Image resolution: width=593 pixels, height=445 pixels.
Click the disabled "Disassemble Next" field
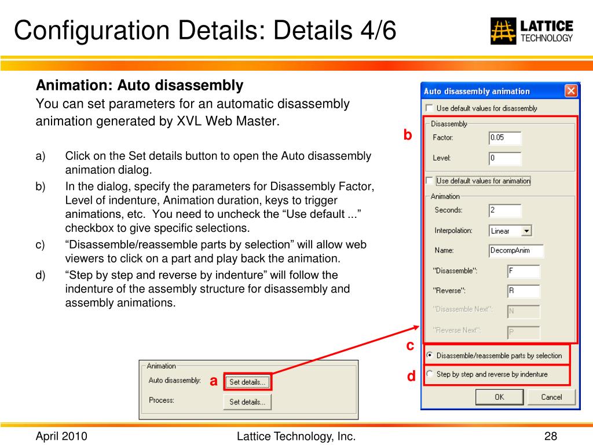click(524, 311)
